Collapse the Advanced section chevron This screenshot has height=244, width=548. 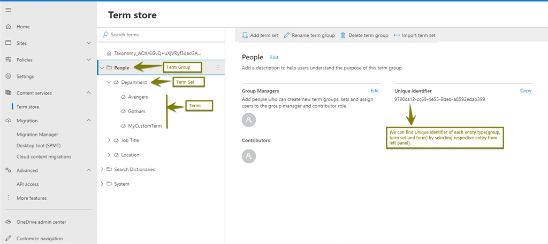pos(89,170)
